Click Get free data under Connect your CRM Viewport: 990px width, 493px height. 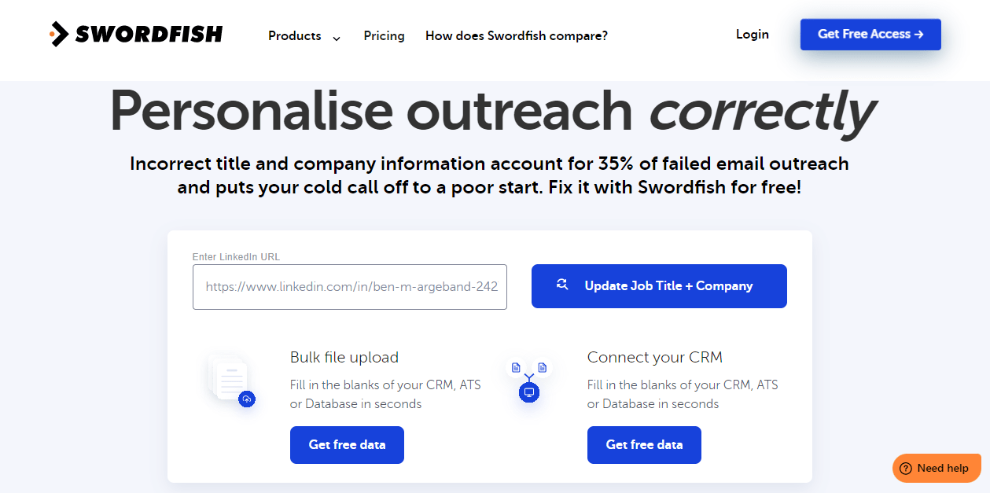tap(644, 444)
